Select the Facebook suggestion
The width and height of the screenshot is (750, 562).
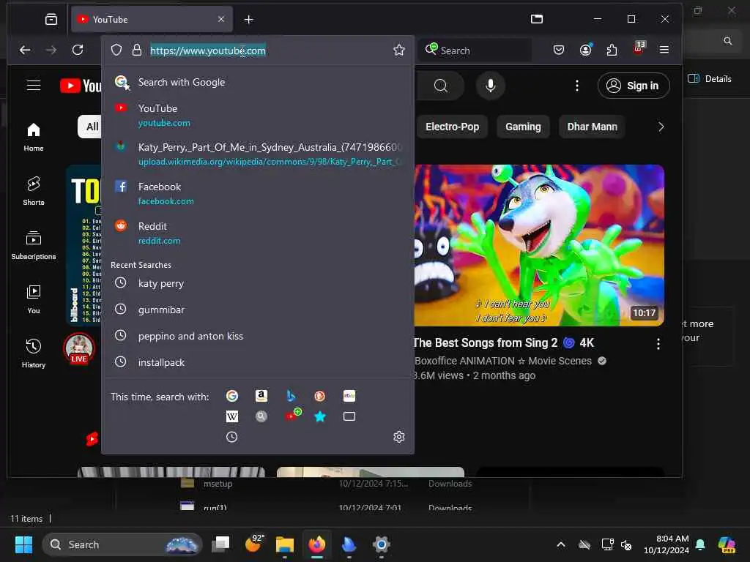259,193
